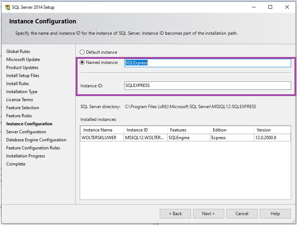The width and height of the screenshot is (297, 225).
Task: Click the SQL Server directory path text
Action: coord(191,107)
